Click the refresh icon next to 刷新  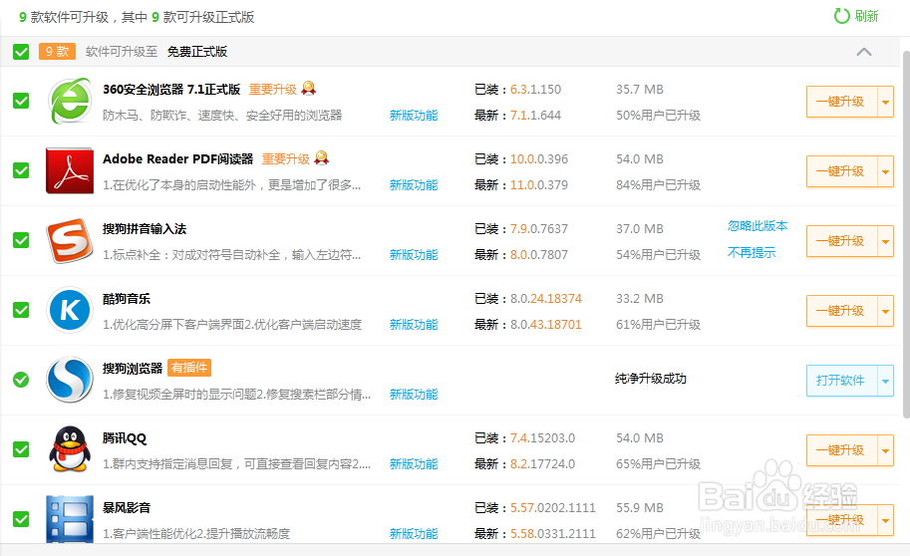[841, 16]
